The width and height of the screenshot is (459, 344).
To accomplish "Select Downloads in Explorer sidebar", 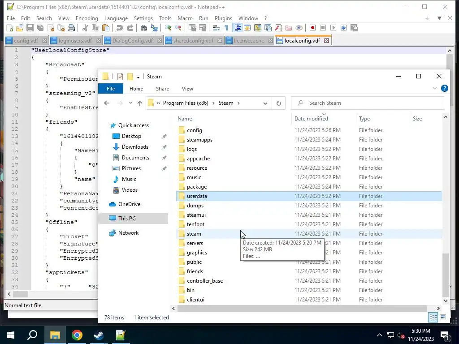I will [x=135, y=147].
